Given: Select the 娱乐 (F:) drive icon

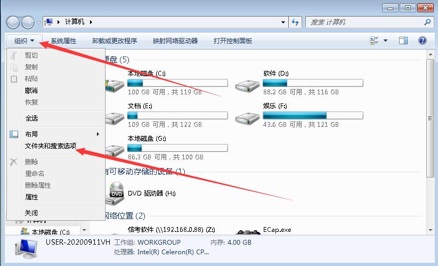Looking at the screenshot, I should (247, 118).
